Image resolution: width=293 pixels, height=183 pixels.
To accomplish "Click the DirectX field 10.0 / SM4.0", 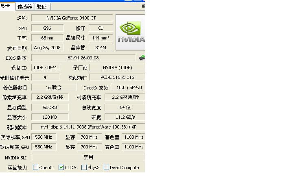I will pyautogui.click(x=128, y=87).
